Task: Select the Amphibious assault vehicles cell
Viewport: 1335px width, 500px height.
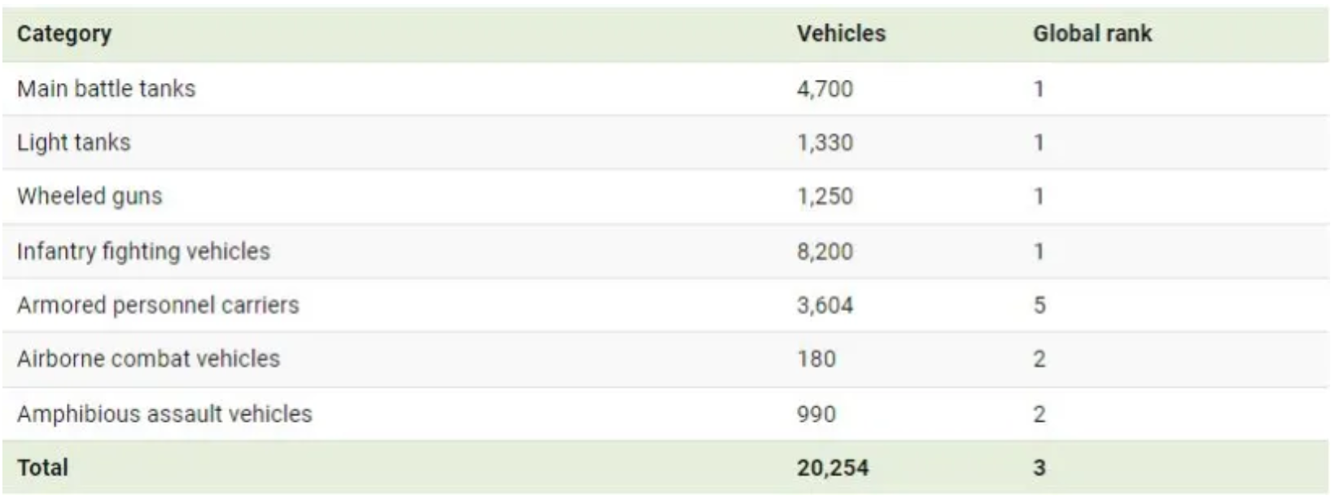Action: click(x=164, y=414)
